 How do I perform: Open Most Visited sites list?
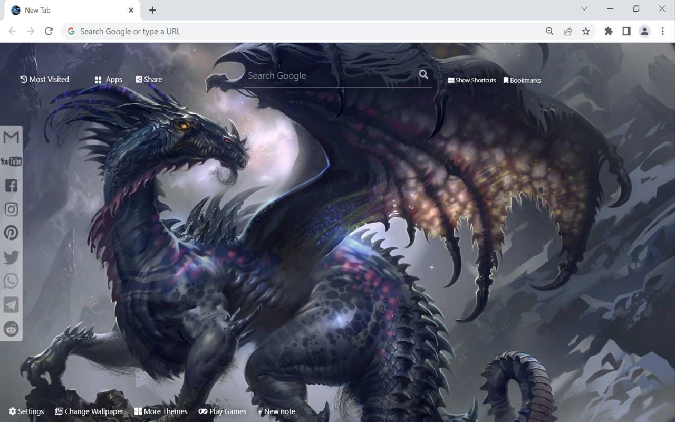click(45, 79)
